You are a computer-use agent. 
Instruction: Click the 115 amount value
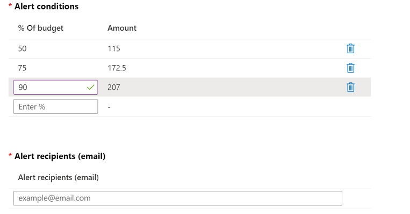click(114, 48)
